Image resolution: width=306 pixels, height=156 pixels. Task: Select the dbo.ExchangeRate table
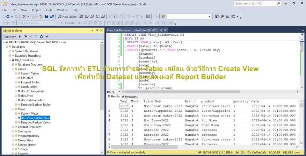click(x=33, y=91)
